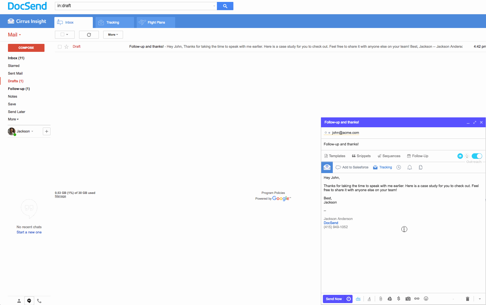This screenshot has height=305, width=486.
Task: Click the plus button next to Jackson
Action: point(47,131)
